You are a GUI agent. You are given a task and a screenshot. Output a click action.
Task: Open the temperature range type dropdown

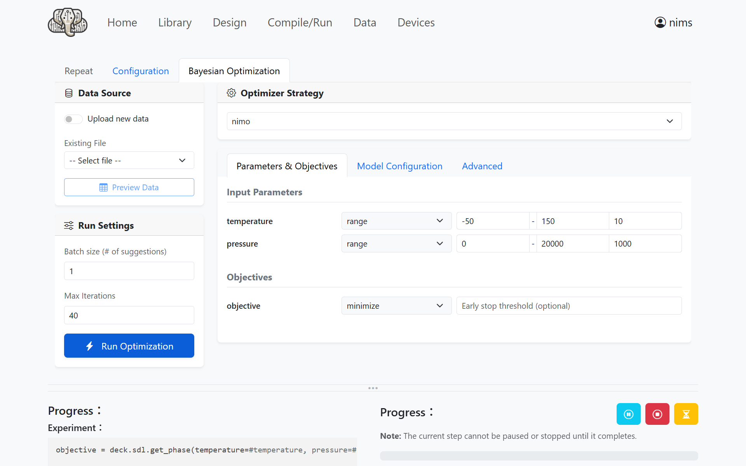tap(396, 221)
